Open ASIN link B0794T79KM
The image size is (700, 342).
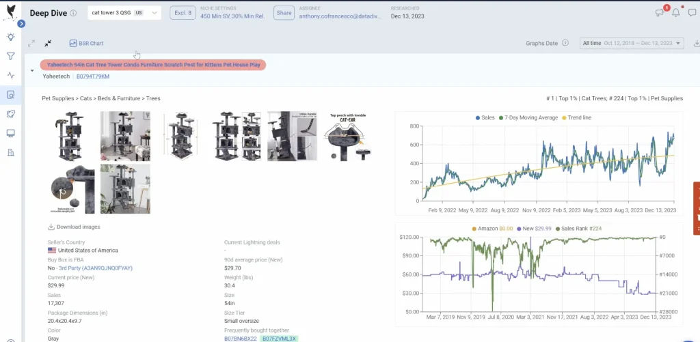(x=92, y=76)
